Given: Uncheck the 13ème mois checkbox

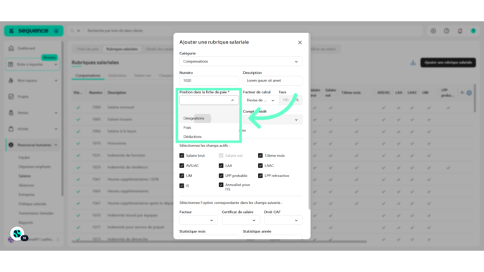Looking at the screenshot, I should click(x=260, y=156).
